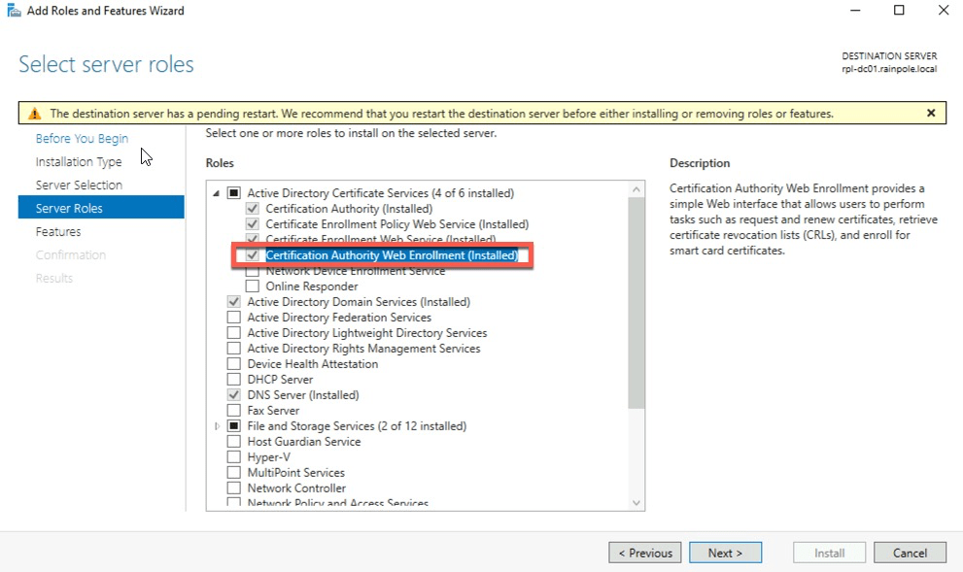Enable the DHCP Server role checkbox
The height and width of the screenshot is (572, 963).
pyautogui.click(x=233, y=380)
